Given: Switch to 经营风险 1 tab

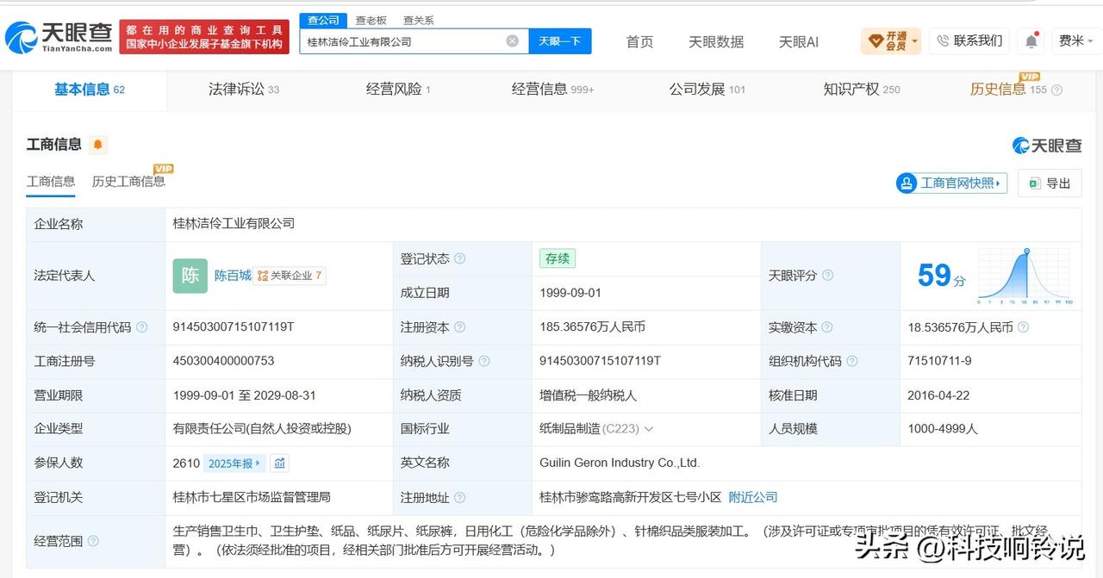Looking at the screenshot, I should [398, 90].
